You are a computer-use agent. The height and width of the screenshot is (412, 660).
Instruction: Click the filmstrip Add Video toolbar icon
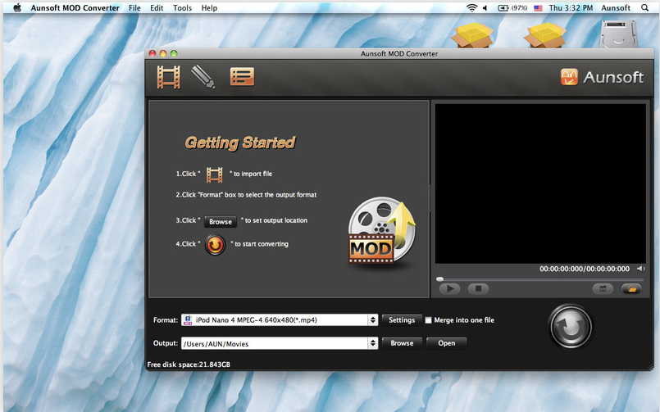169,77
